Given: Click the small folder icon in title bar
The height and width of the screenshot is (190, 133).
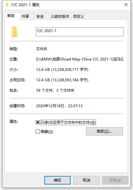Looking at the screenshot, I should click(7, 5).
